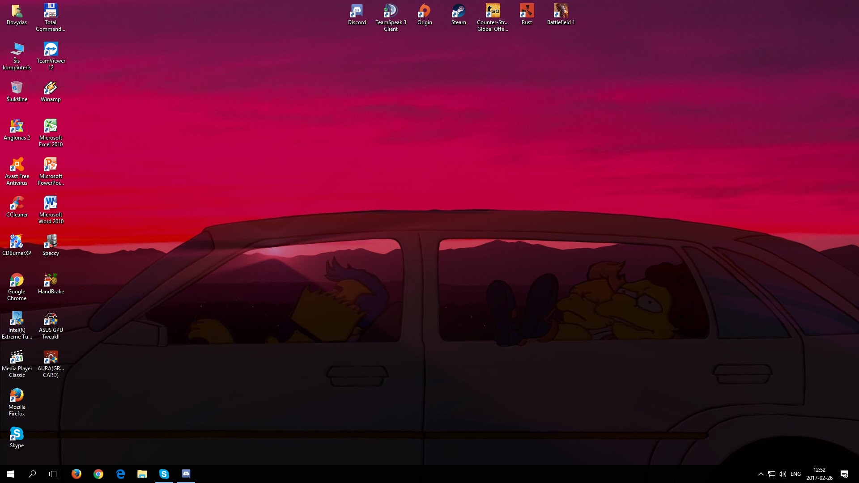
Task: Select Media Player Classic shortcut
Action: pyautogui.click(x=17, y=364)
